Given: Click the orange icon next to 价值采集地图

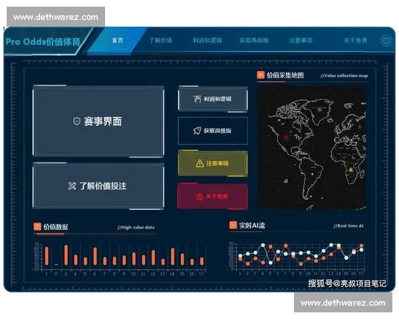Looking at the screenshot, I should pos(261,75).
